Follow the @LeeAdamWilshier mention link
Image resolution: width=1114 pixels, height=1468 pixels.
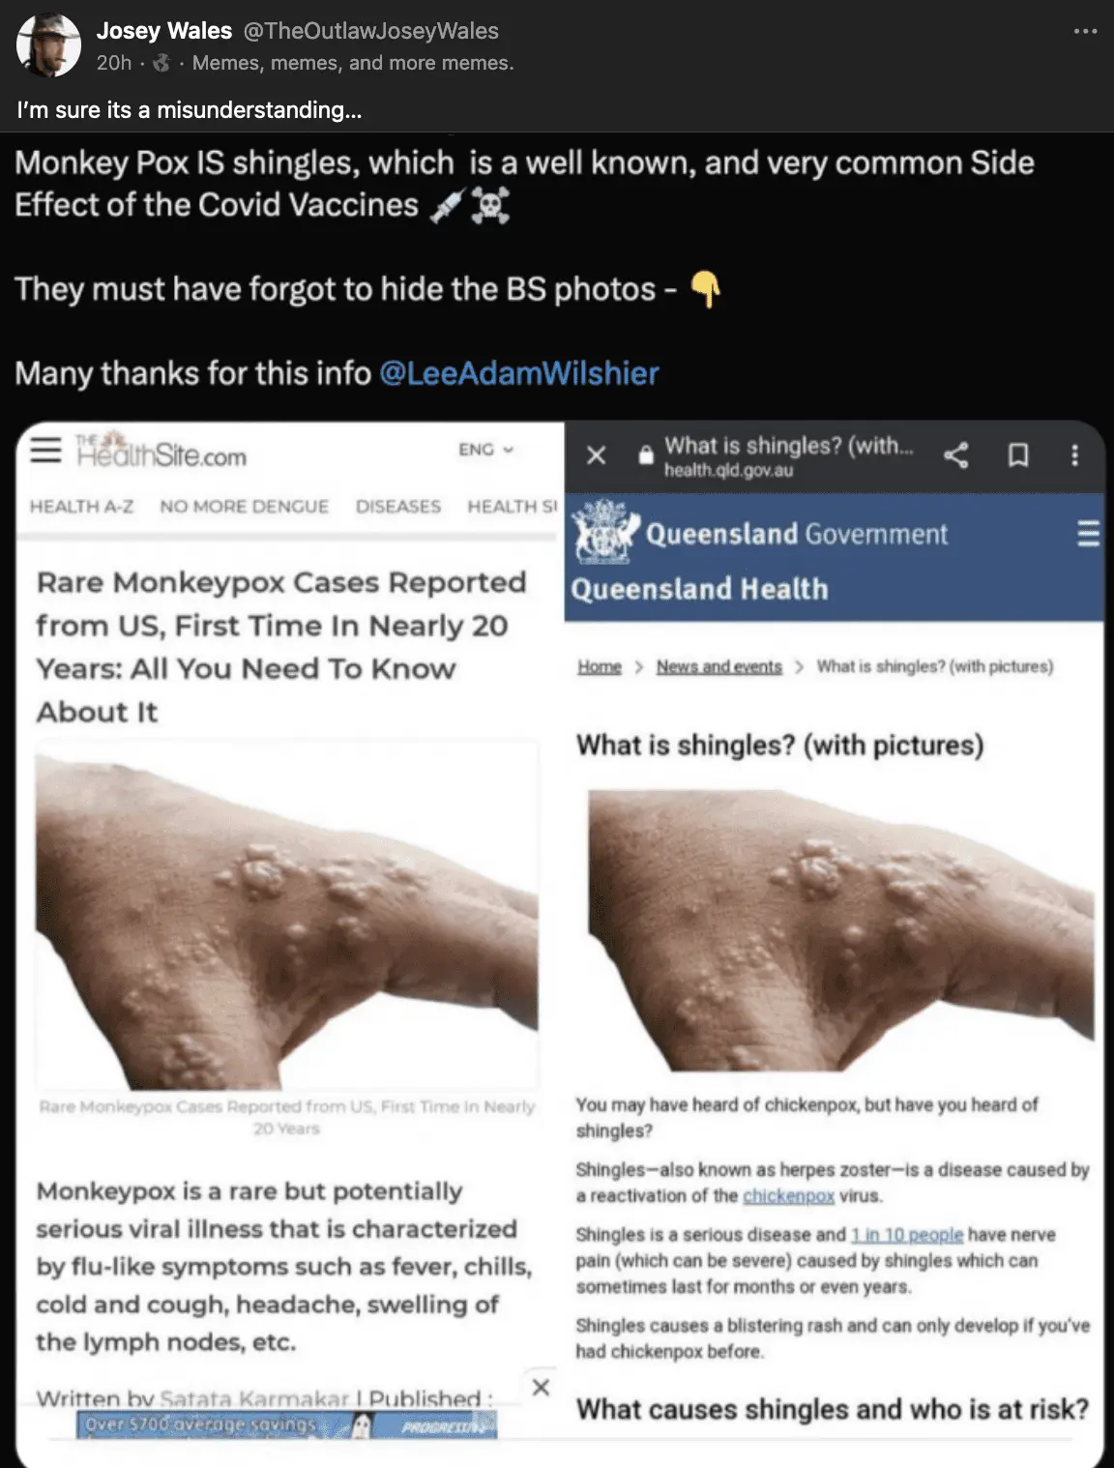point(519,373)
